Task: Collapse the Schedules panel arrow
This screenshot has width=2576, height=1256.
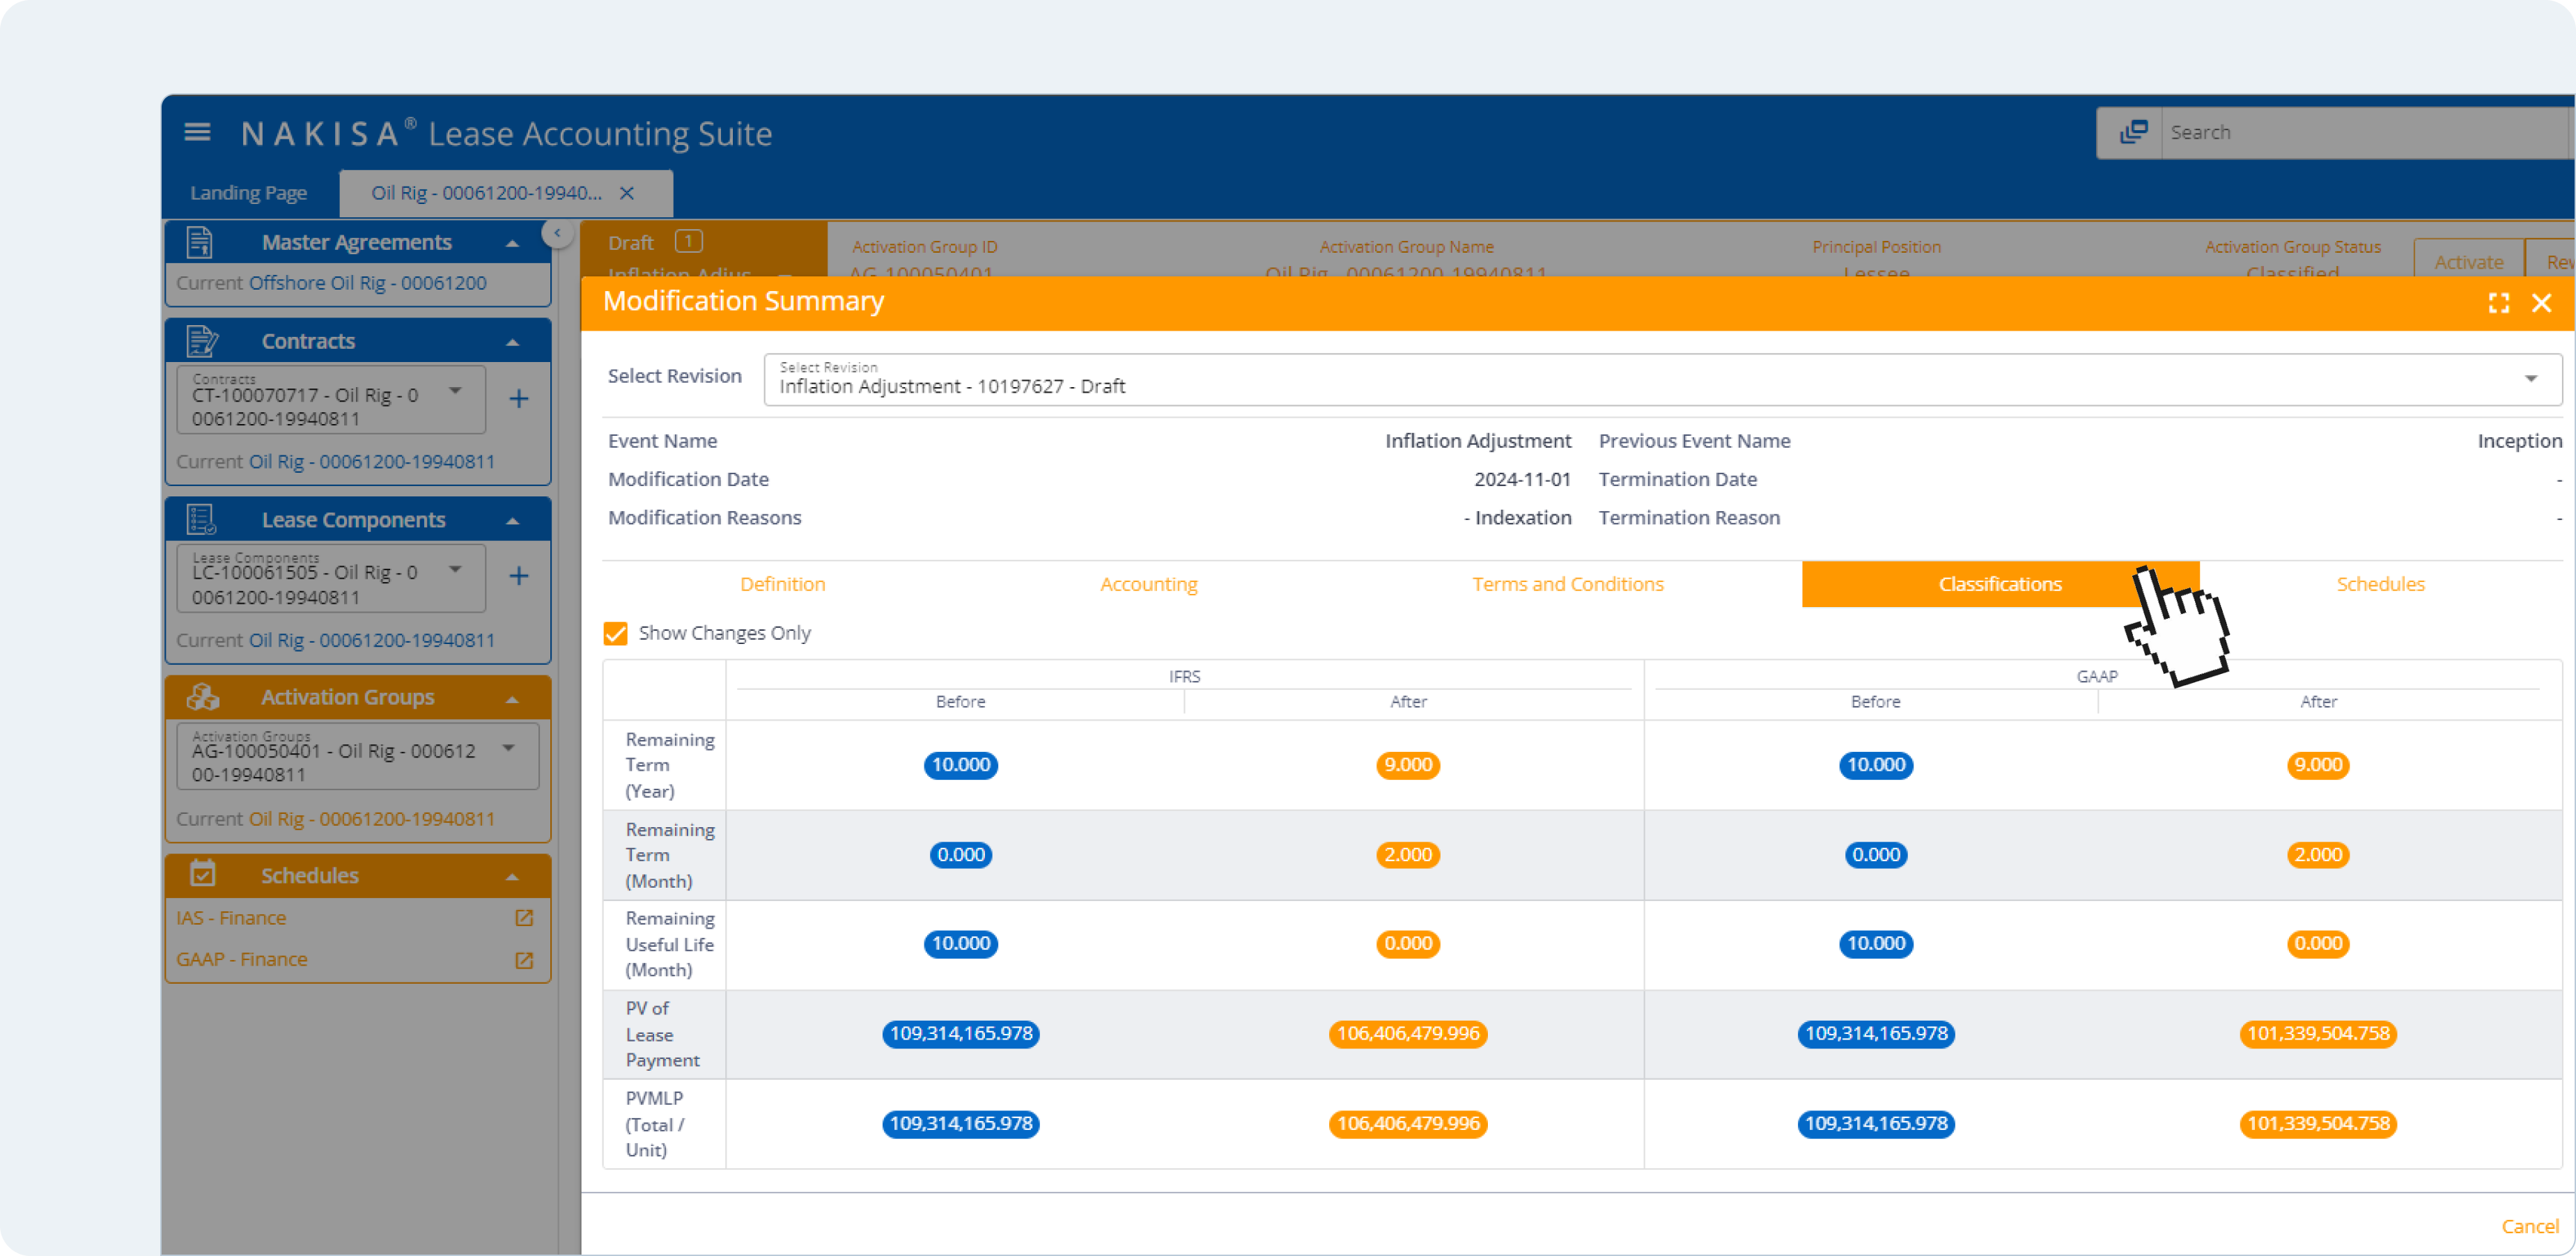Action: [512, 877]
